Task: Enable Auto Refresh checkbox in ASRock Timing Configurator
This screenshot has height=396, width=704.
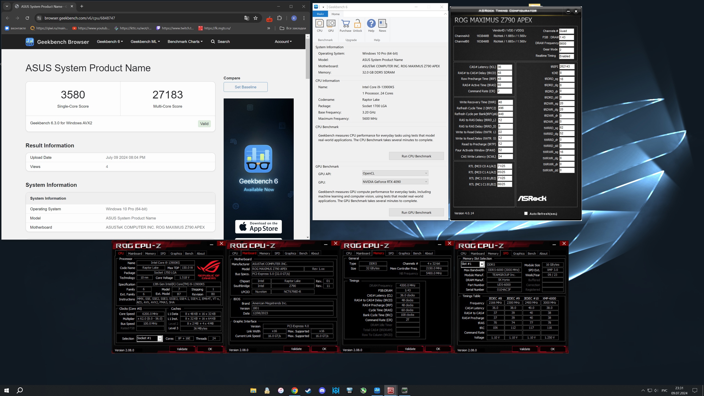Action: 526,213
